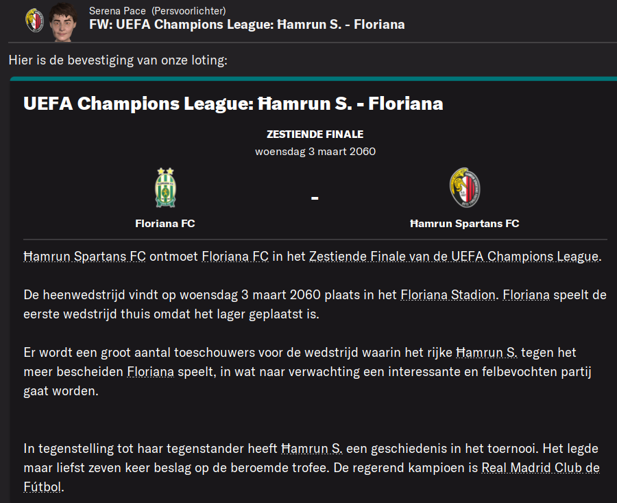Click the Floriana FC club crest
Screen dimensions: 617x503
[x=165, y=188]
